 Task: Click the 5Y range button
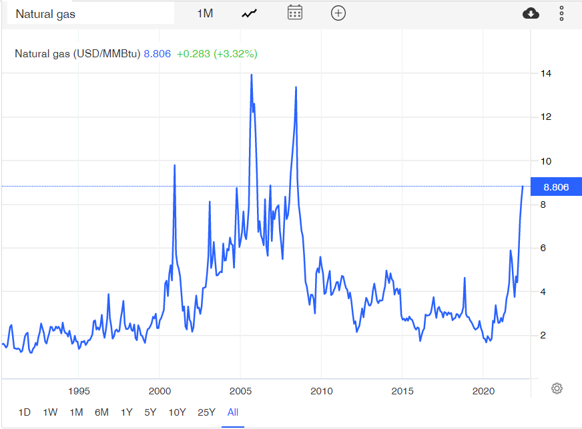pos(151,412)
